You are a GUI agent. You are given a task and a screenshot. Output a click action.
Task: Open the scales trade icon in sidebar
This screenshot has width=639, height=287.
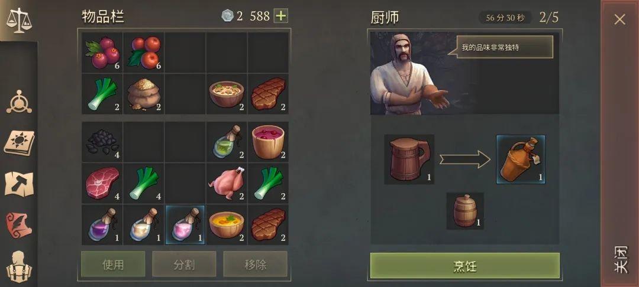(18, 20)
